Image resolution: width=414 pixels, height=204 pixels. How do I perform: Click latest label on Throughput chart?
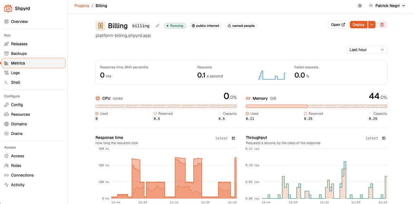[372, 138]
